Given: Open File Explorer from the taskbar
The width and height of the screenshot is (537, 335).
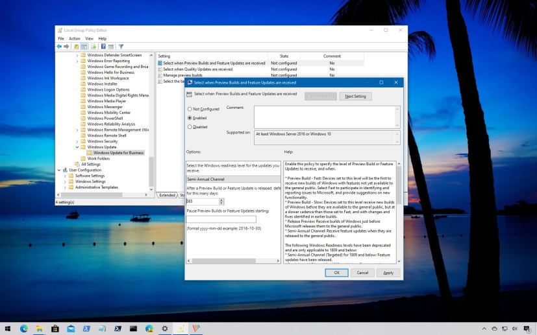Looking at the screenshot, I should [40, 329].
